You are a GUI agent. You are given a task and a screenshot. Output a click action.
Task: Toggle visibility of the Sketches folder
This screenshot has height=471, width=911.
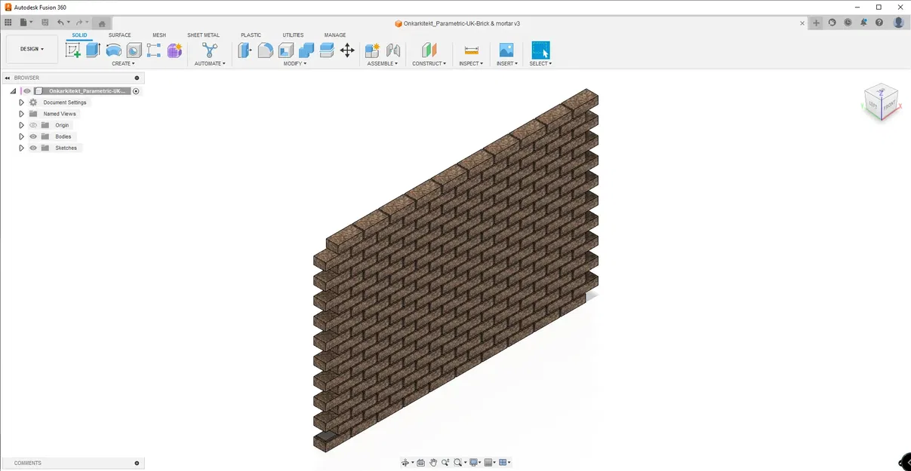tap(33, 148)
